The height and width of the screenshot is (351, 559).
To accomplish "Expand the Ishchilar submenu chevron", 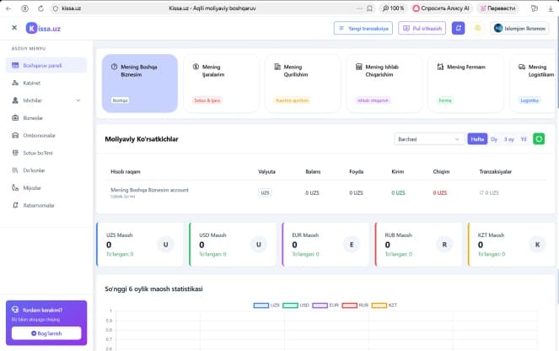I will click(x=78, y=100).
